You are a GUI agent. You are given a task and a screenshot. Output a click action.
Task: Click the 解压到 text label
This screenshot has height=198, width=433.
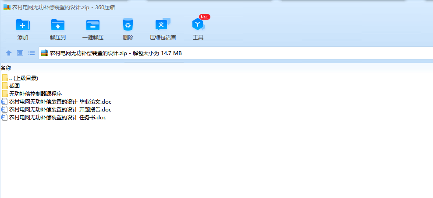(58, 38)
